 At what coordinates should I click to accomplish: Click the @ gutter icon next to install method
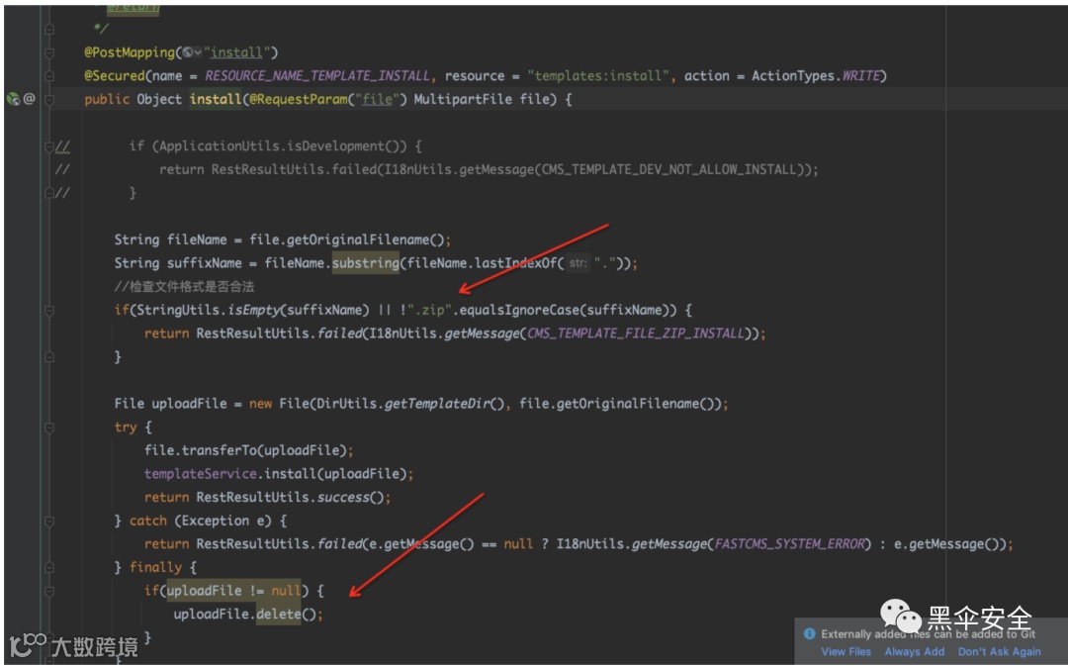click(29, 99)
